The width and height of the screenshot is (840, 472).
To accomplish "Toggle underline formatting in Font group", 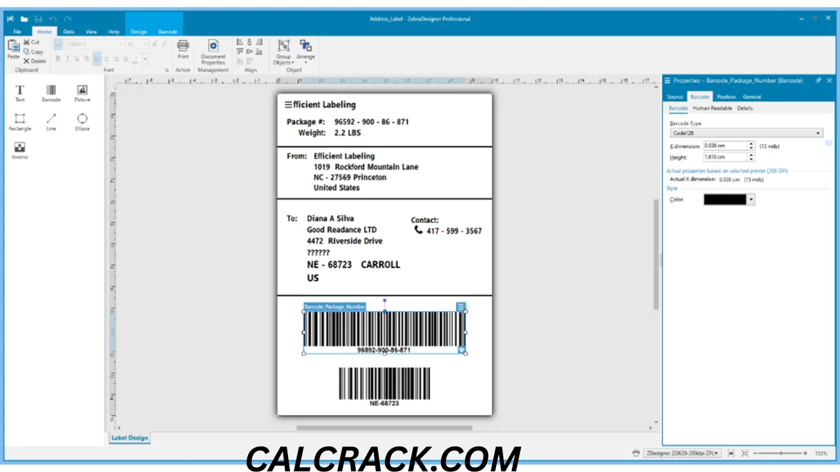I will (x=77, y=59).
